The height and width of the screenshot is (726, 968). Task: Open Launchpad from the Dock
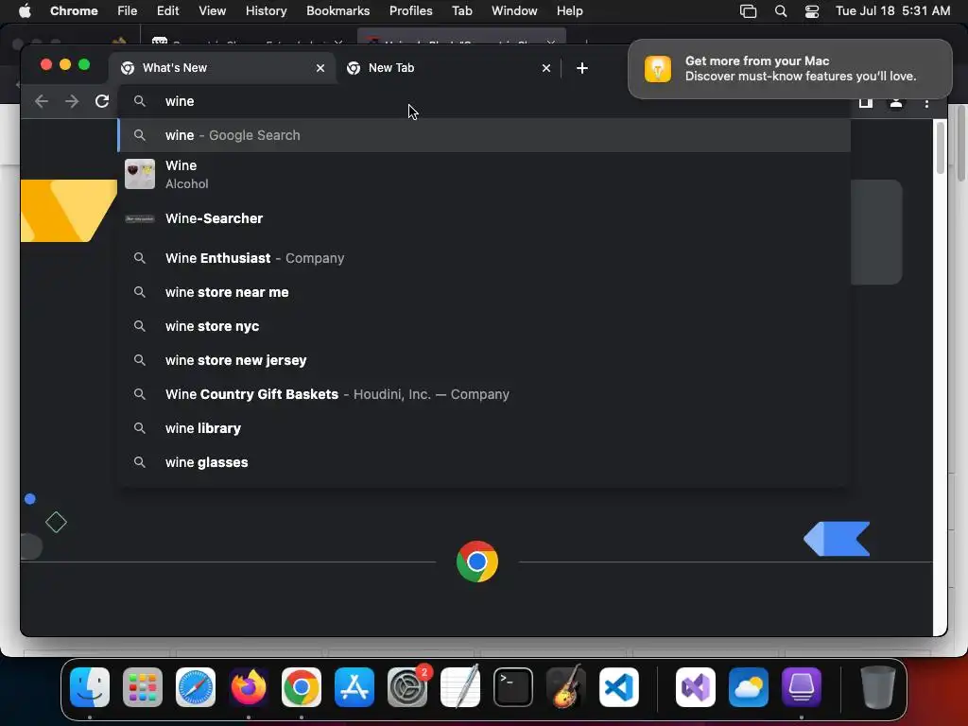(x=143, y=687)
